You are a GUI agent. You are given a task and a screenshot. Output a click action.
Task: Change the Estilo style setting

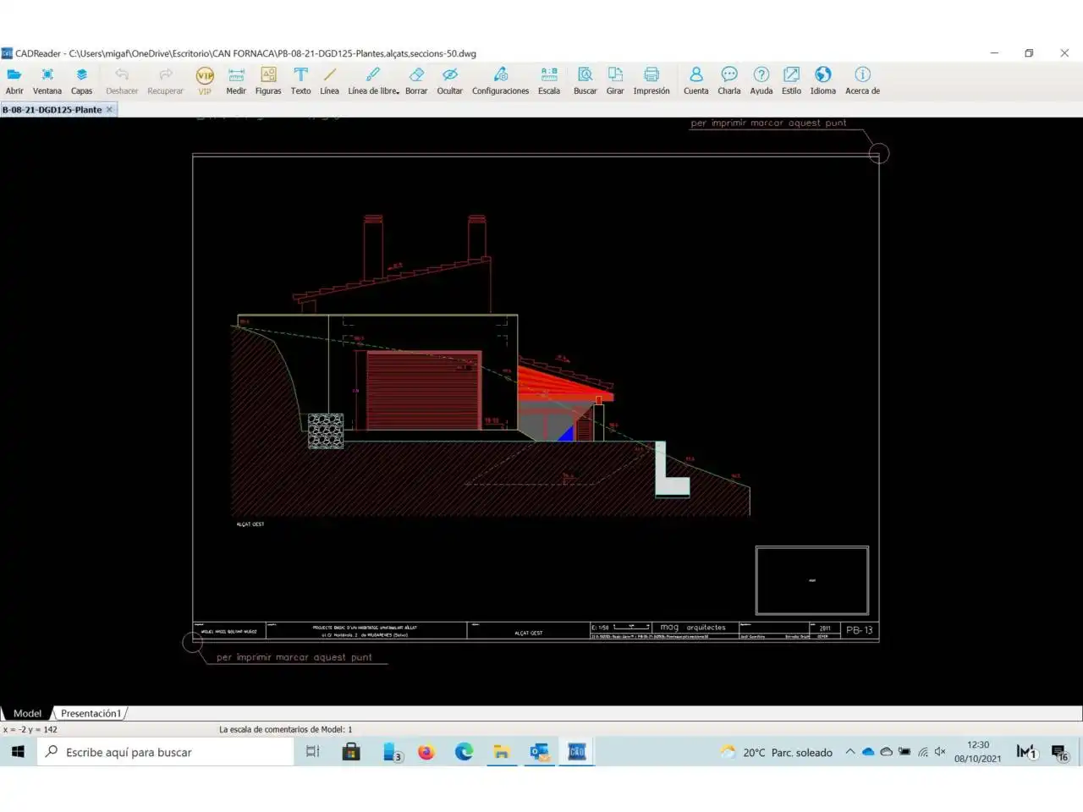791,80
